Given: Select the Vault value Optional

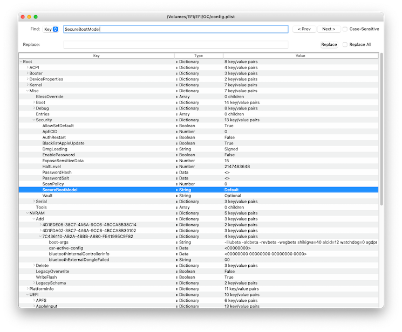Looking at the screenshot, I should [x=233, y=196].
